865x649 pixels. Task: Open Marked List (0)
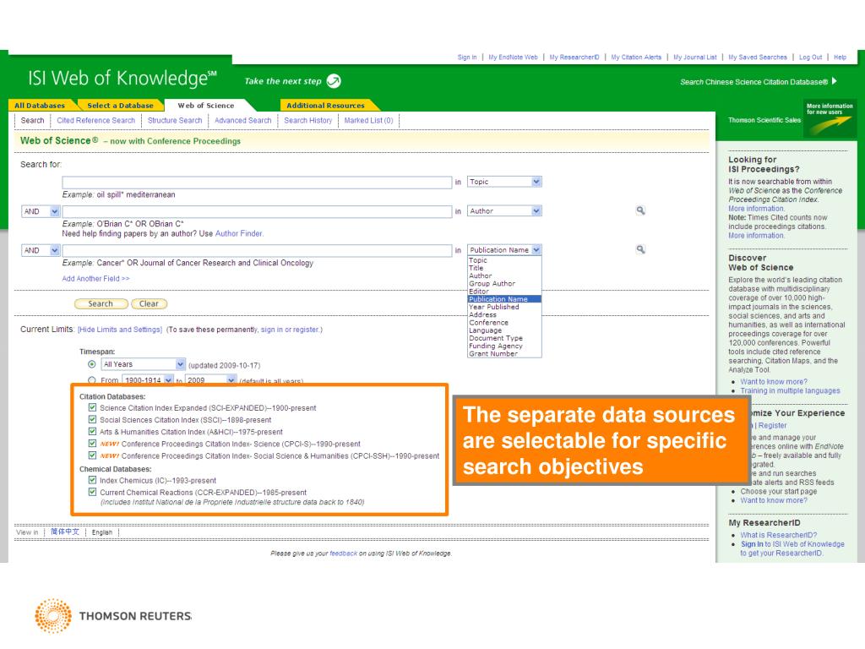(x=368, y=120)
